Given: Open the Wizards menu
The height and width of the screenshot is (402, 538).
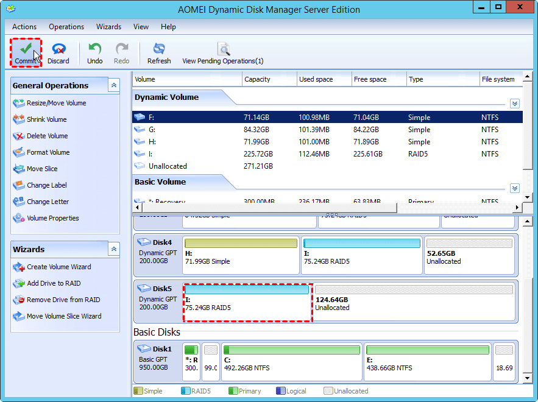Looking at the screenshot, I should click(x=108, y=27).
